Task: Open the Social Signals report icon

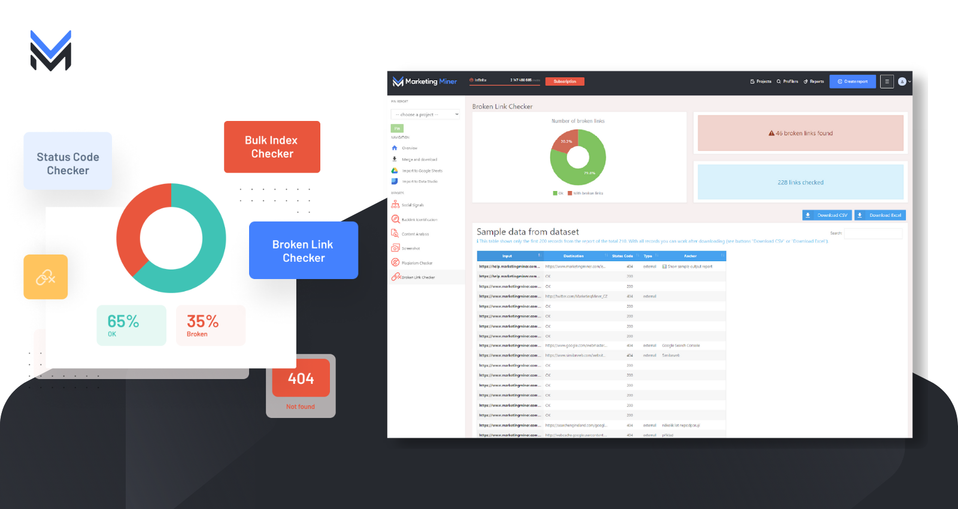Action: [395, 205]
